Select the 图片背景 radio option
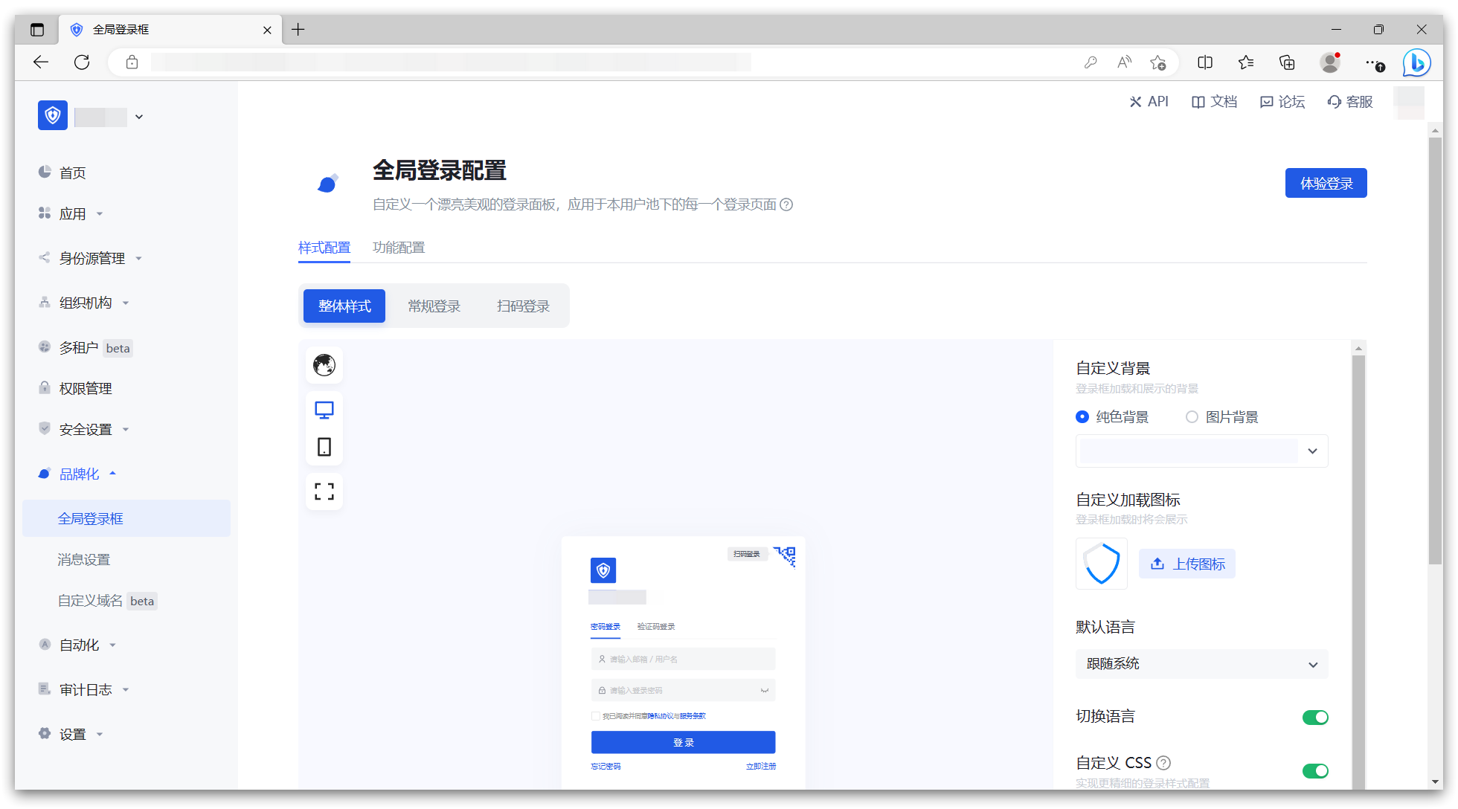The height and width of the screenshot is (809, 1458). [1192, 417]
